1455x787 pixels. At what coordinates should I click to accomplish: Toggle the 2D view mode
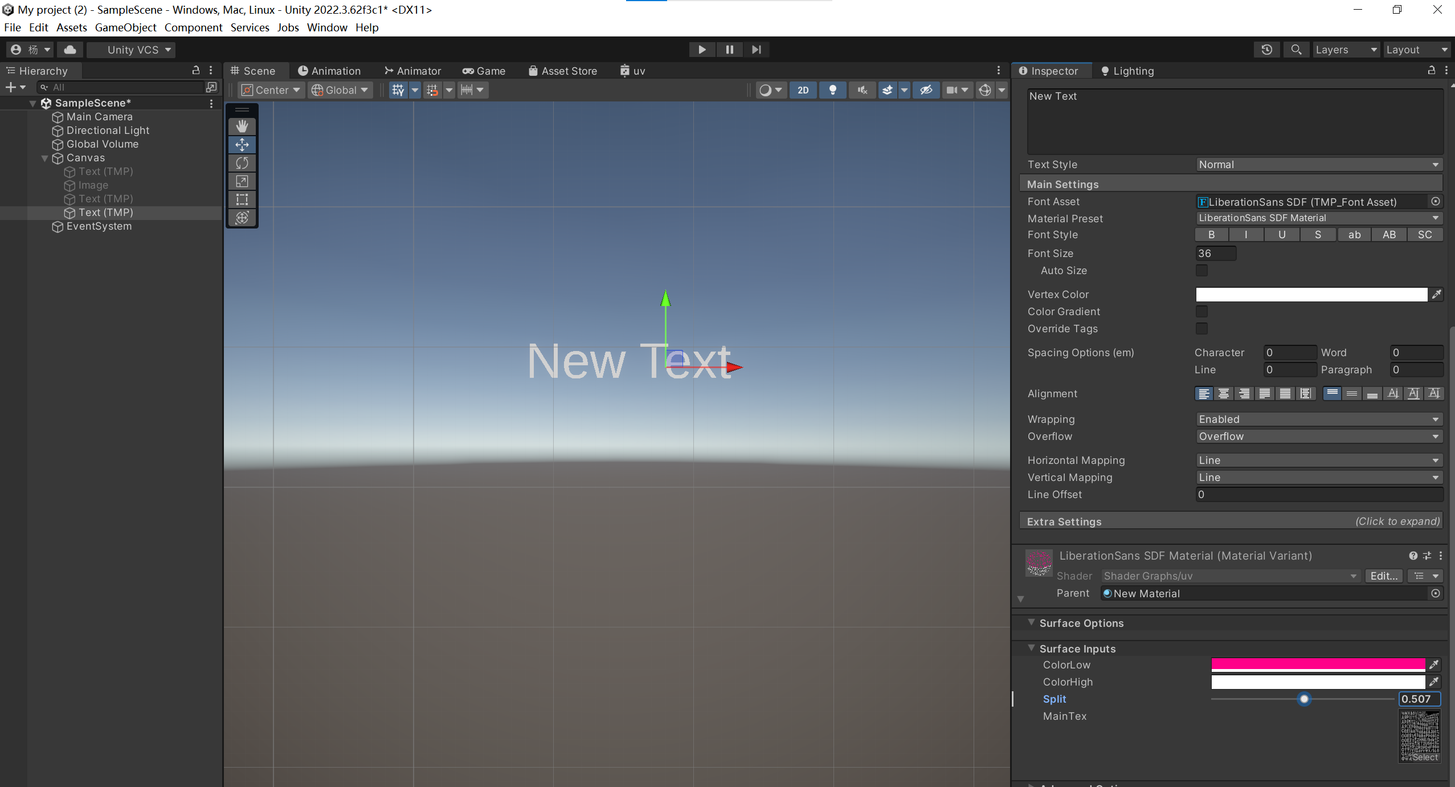click(803, 90)
